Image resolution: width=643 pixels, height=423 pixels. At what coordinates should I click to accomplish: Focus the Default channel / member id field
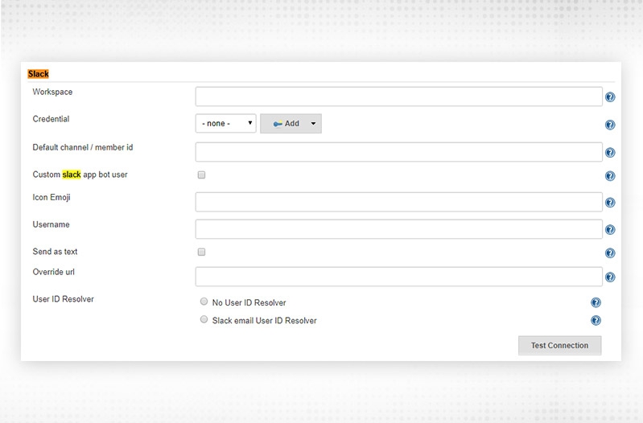point(398,151)
